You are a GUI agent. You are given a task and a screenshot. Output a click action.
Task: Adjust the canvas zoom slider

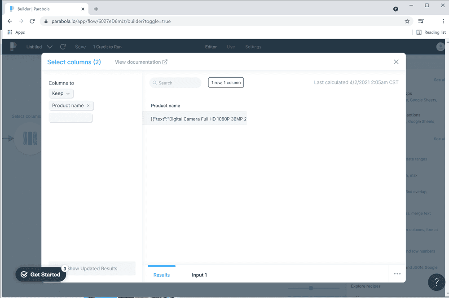(311, 288)
